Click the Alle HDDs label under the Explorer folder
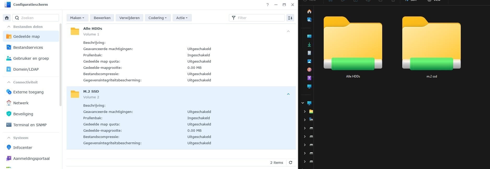The width and height of the screenshot is (490, 169). [x=353, y=76]
